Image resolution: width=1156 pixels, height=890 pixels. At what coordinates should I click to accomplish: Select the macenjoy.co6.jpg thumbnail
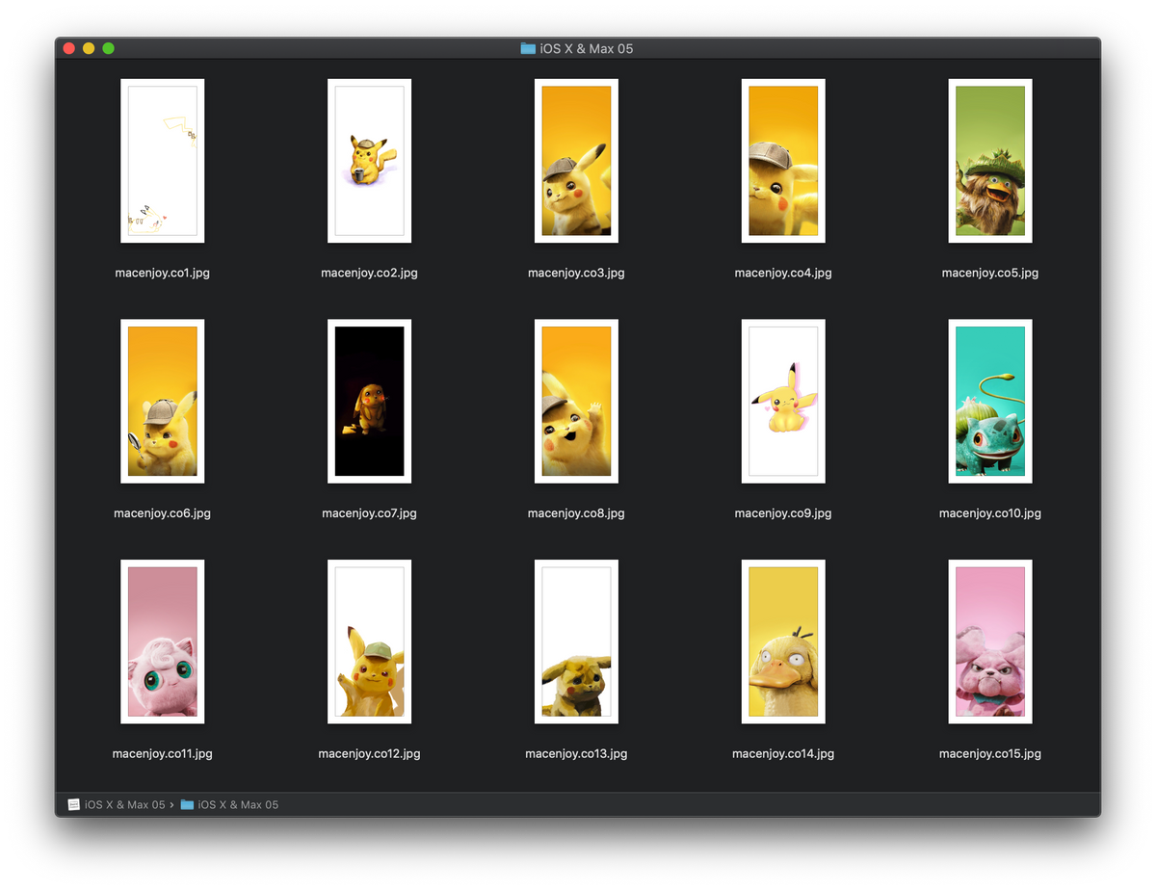(162, 402)
